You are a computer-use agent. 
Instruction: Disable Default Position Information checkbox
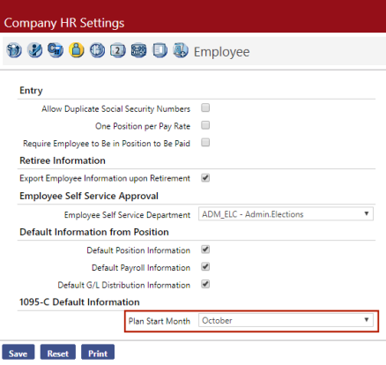[x=205, y=250]
